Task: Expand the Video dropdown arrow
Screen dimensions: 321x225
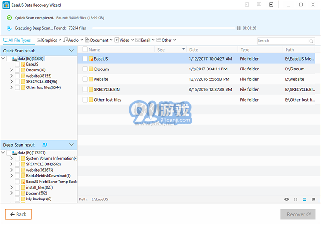Action: pos(133,40)
